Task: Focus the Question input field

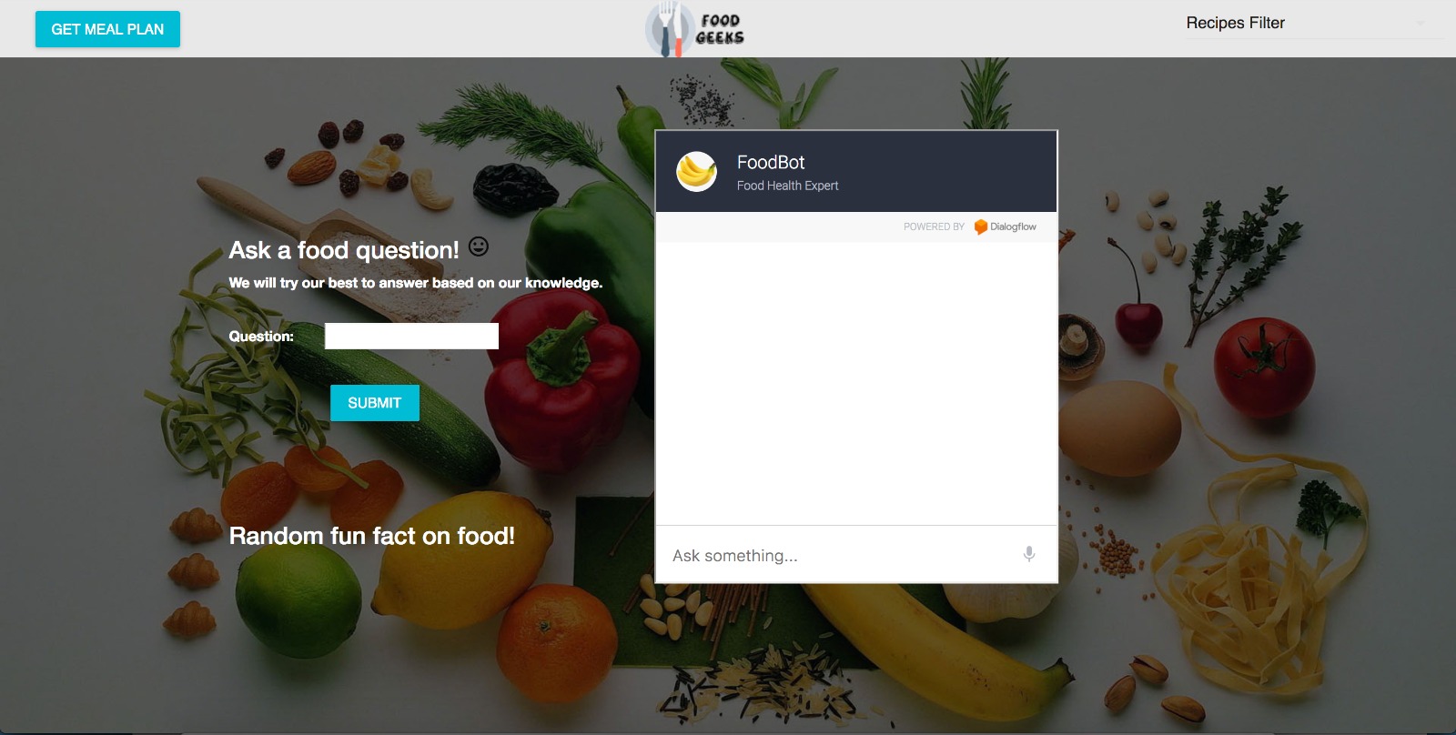Action: point(411,336)
